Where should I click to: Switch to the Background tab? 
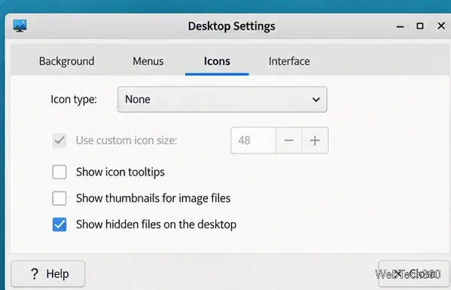67,61
